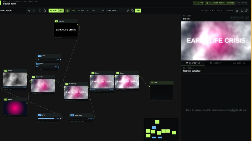Screen dimensions: 252x141
Task: Click the Noise node cloud thumbnail
Action: tap(15, 79)
